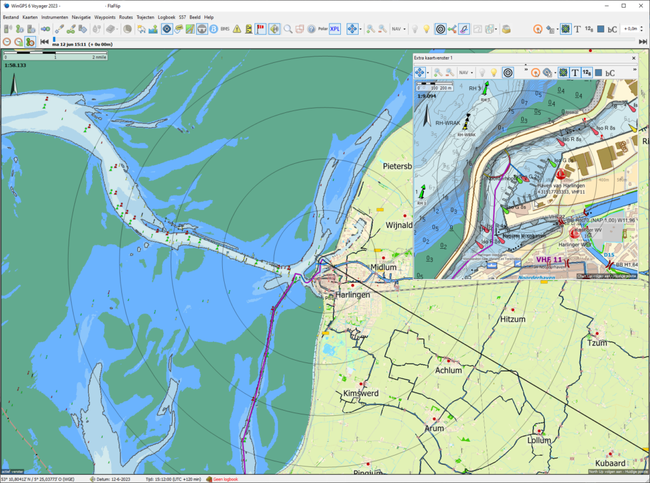Open the Waypoints menu
The image size is (650, 483).
point(105,17)
